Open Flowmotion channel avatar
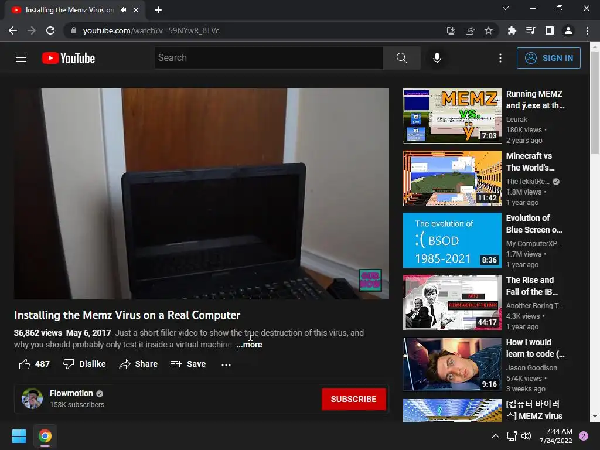 point(32,398)
